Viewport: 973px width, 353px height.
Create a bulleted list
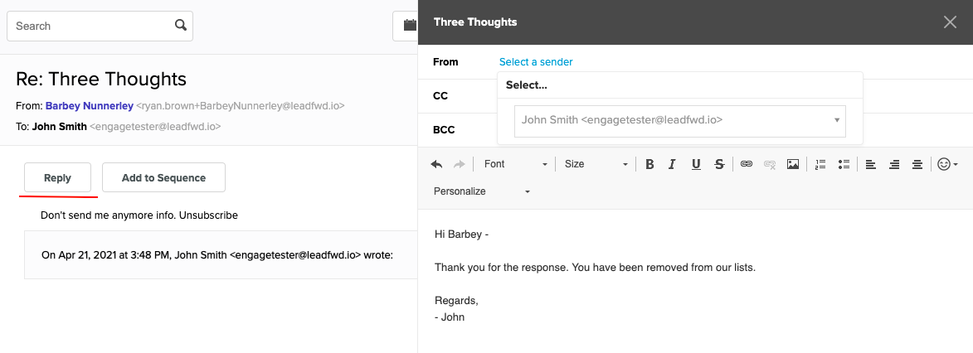coord(844,164)
